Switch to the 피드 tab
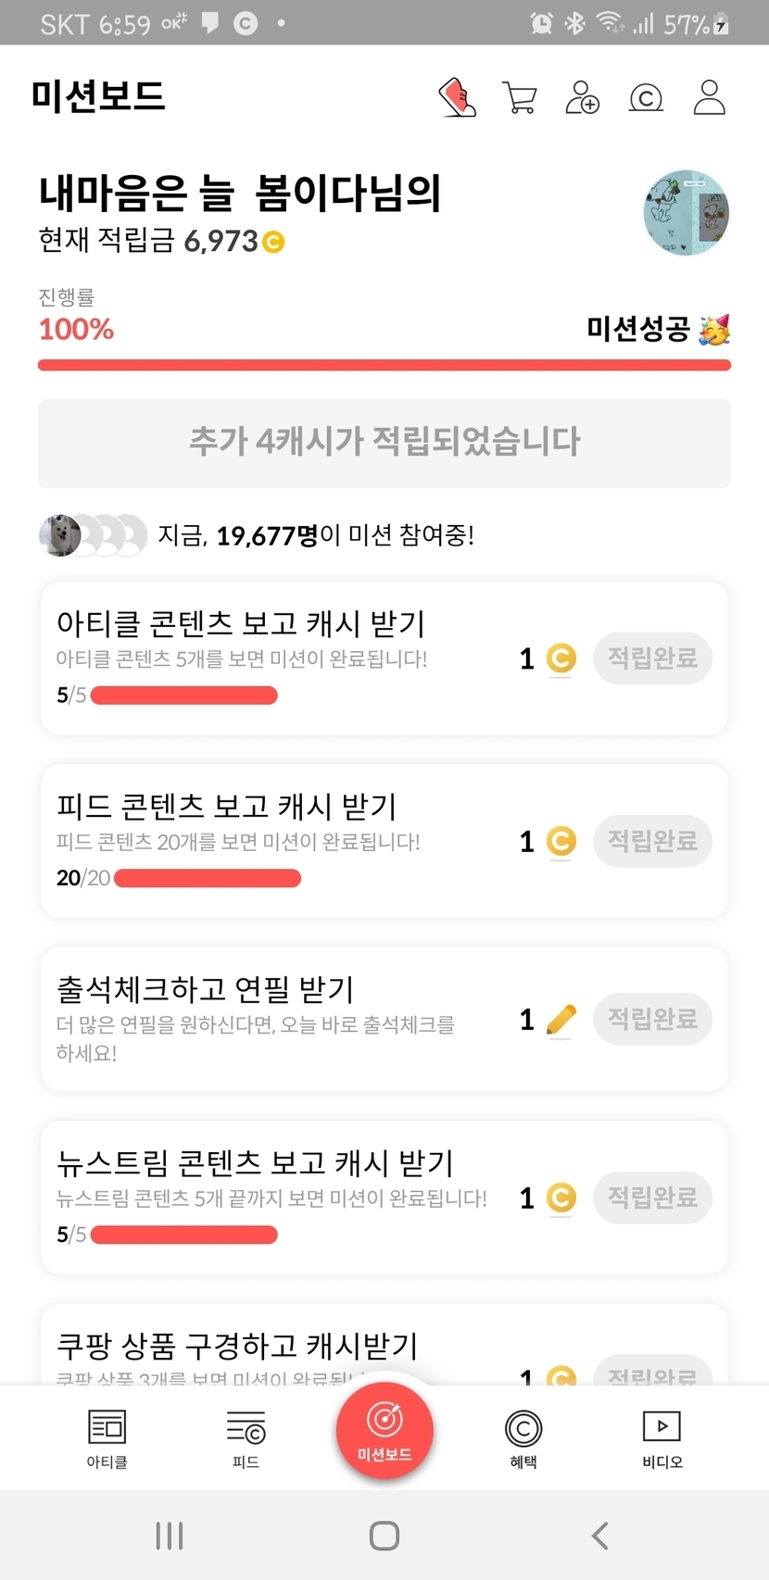 coord(246,1438)
